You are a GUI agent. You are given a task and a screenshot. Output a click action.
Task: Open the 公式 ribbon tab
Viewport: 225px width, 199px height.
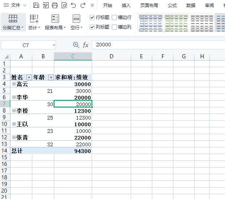172,5
